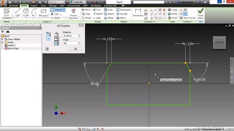The image size is (234, 131).
Task: Open the Chamfer tool dropdown arrow
Action: (x=64, y=10)
